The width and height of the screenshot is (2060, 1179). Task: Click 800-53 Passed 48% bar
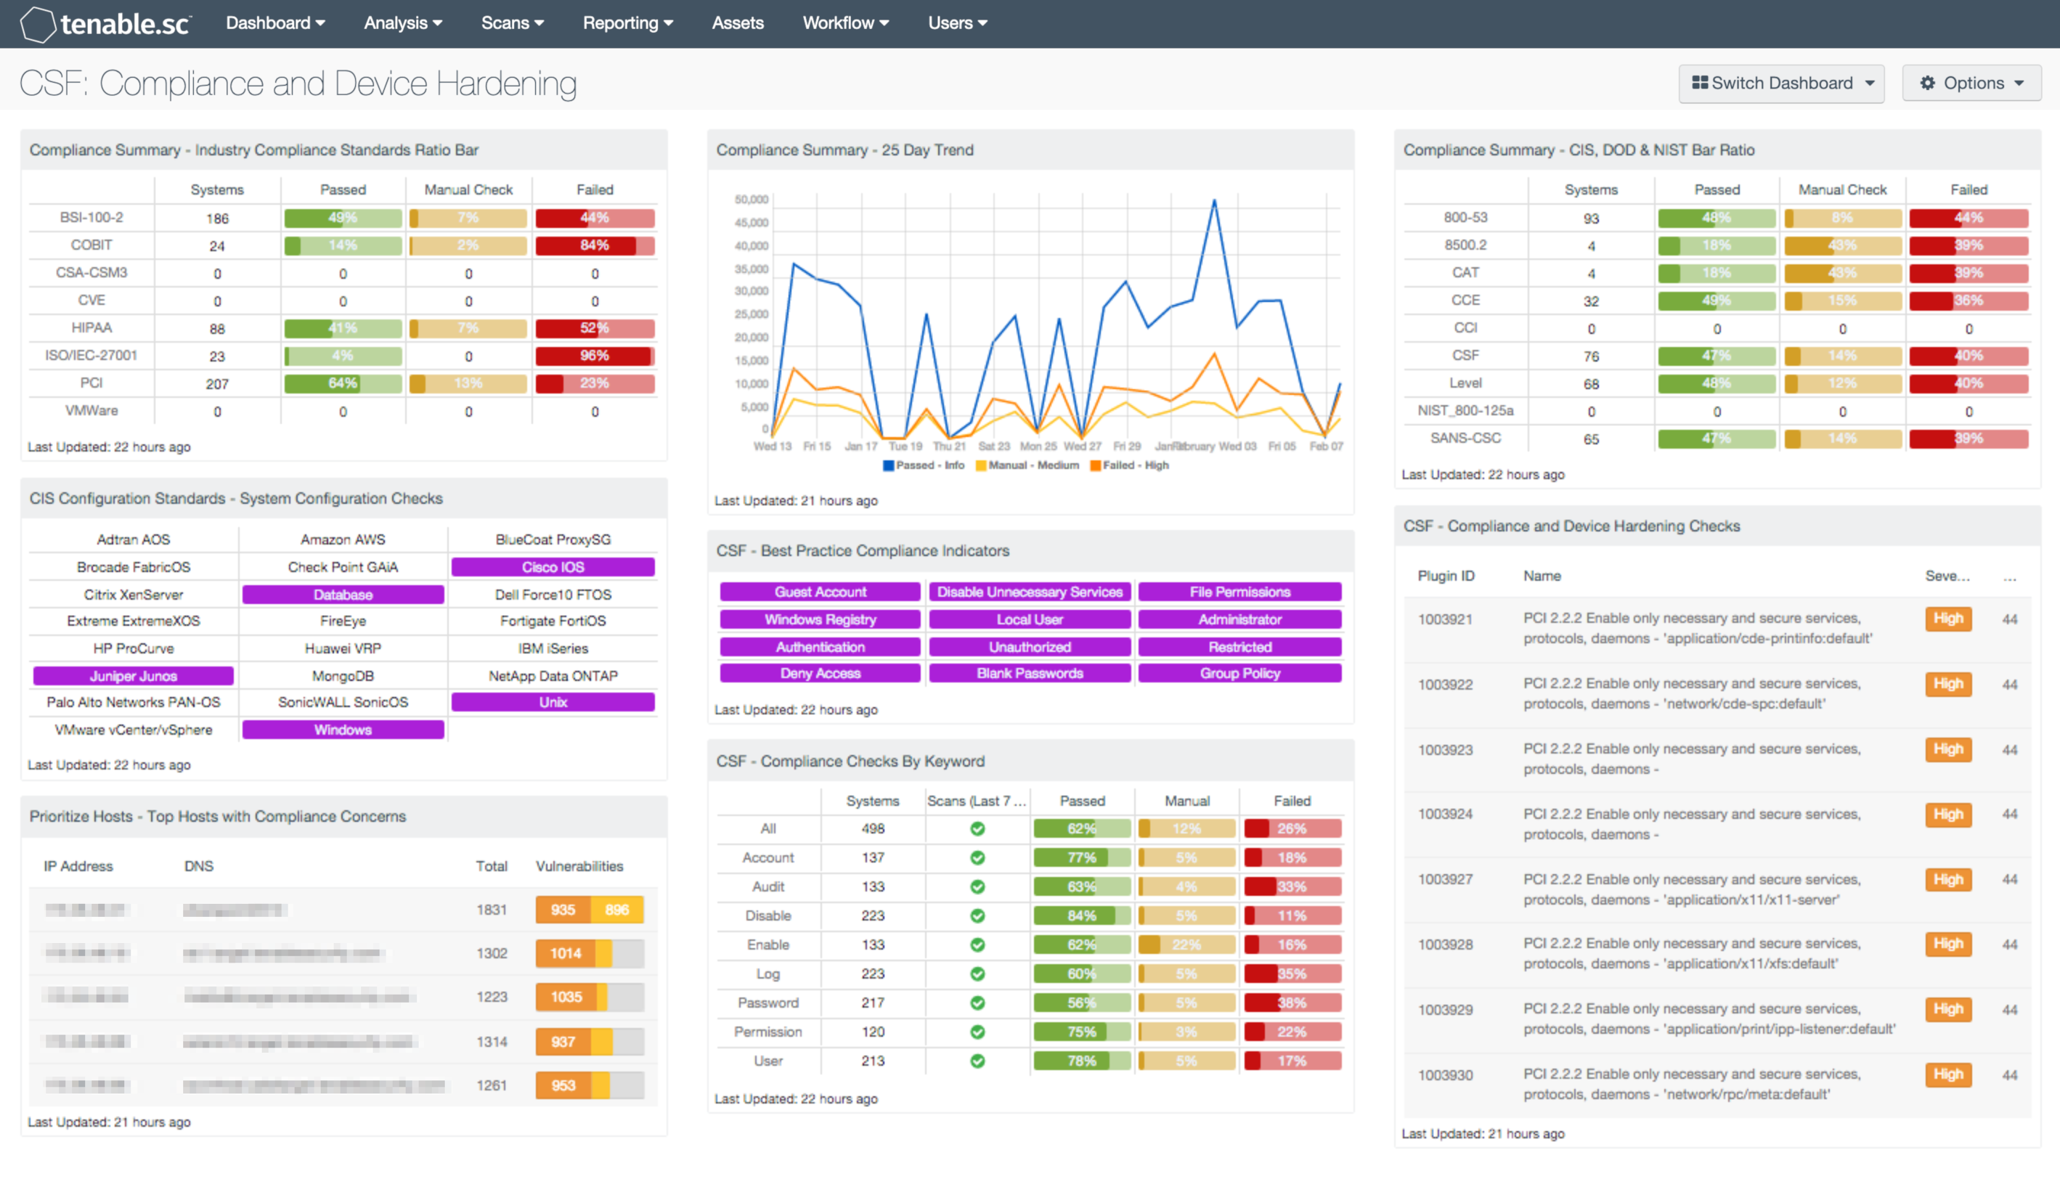(x=1716, y=218)
